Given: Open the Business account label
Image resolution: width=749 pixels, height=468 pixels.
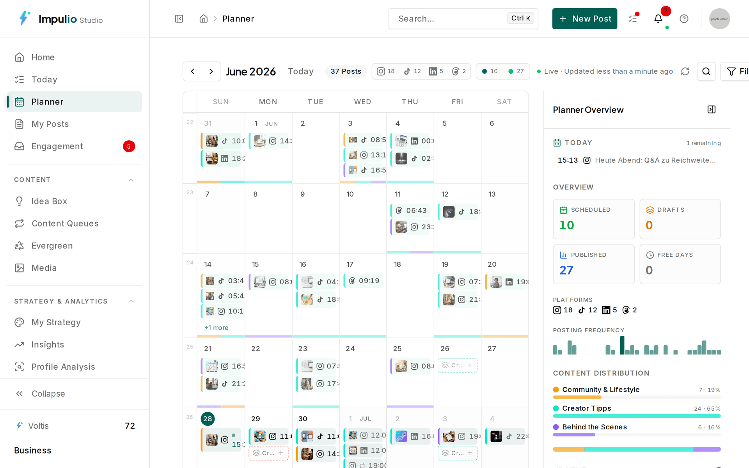Looking at the screenshot, I should tap(33, 450).
